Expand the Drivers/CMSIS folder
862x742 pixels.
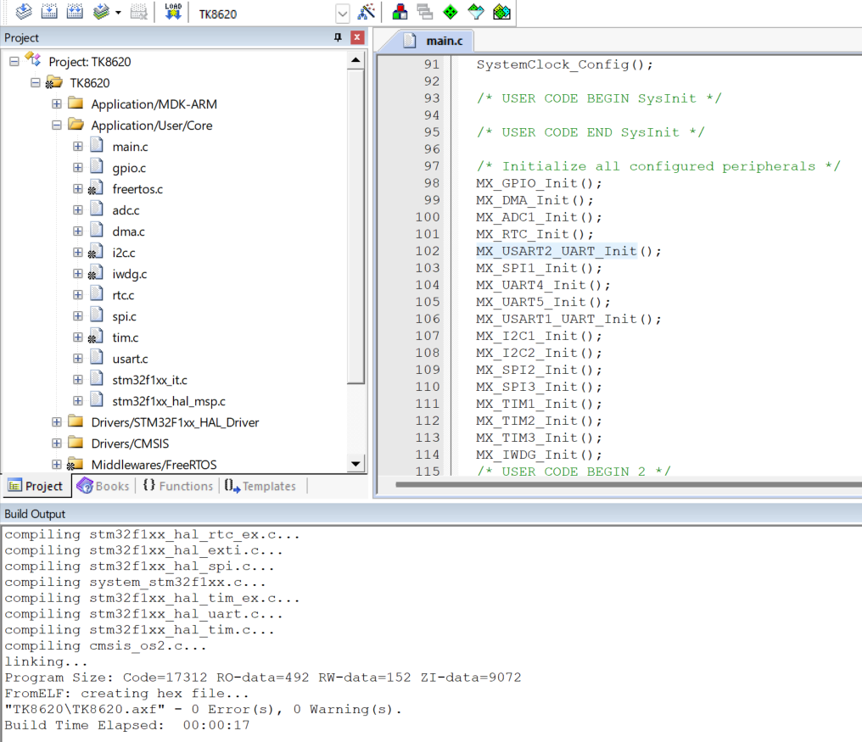tap(57, 443)
